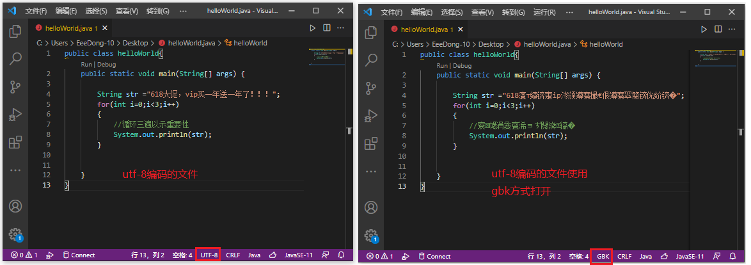Click JavaSE-11 in the UTF-8 window's status bar

(297, 255)
